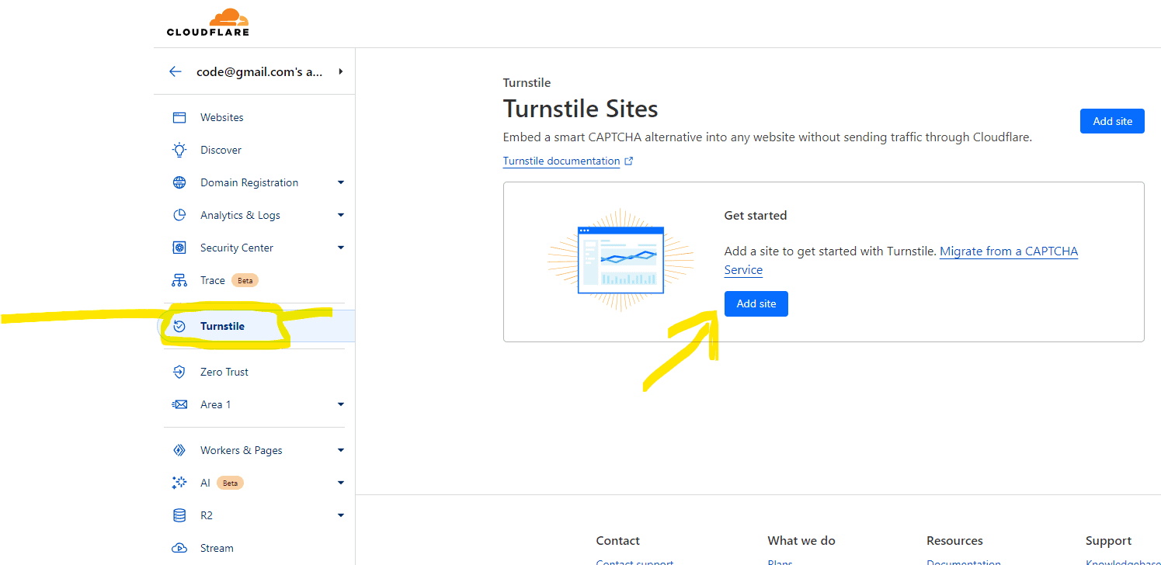The width and height of the screenshot is (1161, 565).
Task: Click Add site button at top right
Action: [x=1112, y=121]
